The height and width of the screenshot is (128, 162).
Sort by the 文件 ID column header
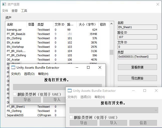[60, 24]
